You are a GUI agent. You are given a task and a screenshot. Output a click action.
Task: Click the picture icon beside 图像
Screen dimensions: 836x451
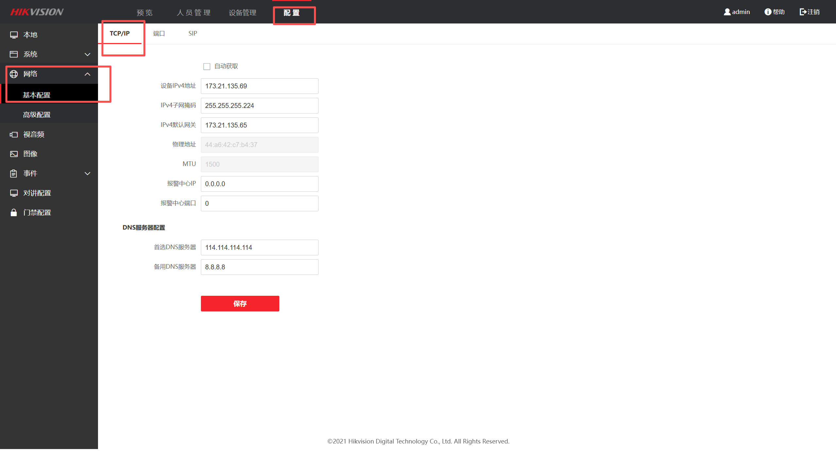point(14,154)
